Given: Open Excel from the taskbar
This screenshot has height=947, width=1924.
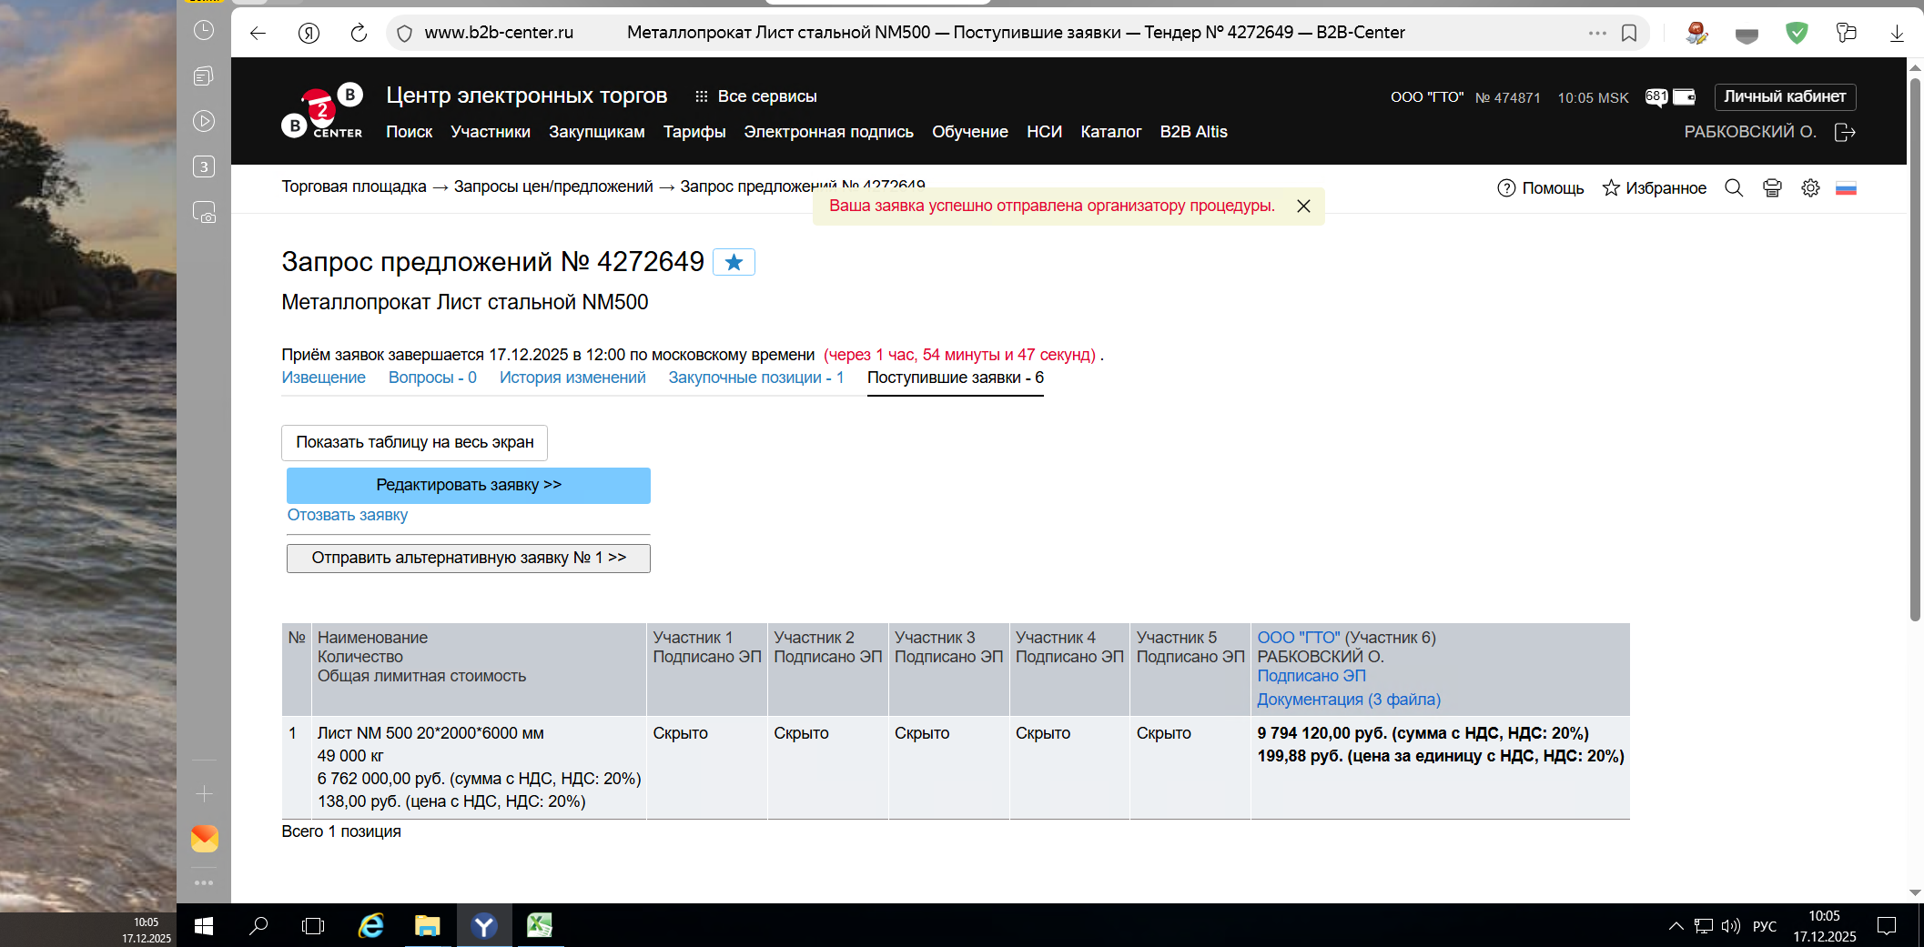Looking at the screenshot, I should pyautogui.click(x=540, y=926).
